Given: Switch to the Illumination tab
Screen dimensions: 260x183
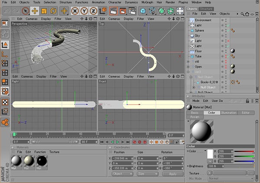Looking at the screenshot, I should point(228,113).
